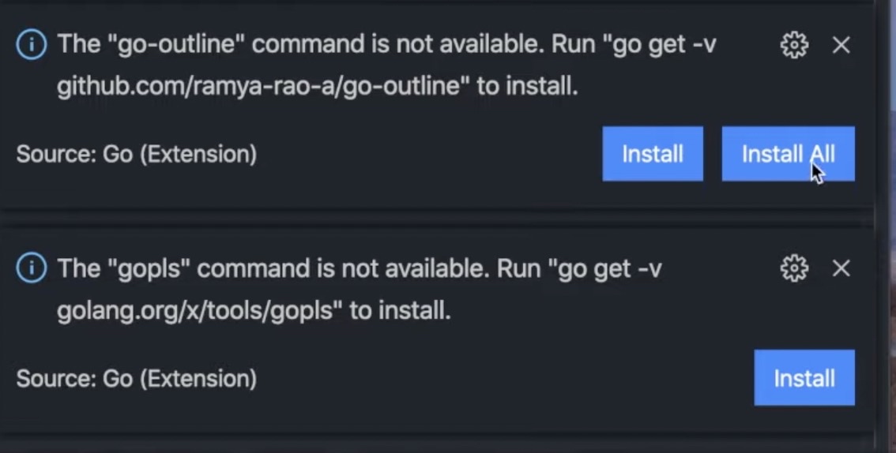The height and width of the screenshot is (453, 896).
Task: Select the golang.org/x/tools/gopls path text
Action: (200, 310)
